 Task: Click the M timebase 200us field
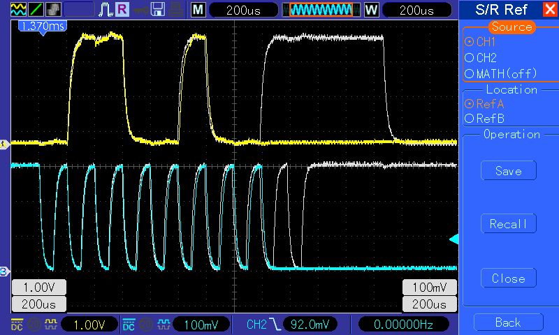point(242,10)
